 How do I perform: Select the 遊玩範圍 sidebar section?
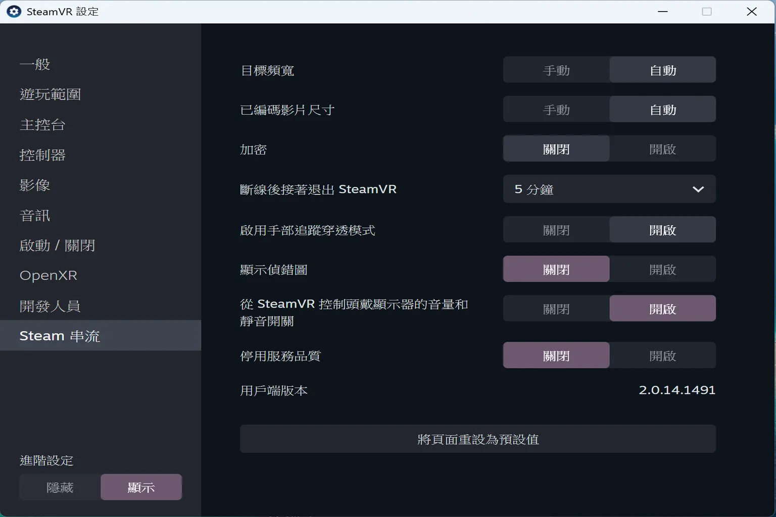coord(50,94)
